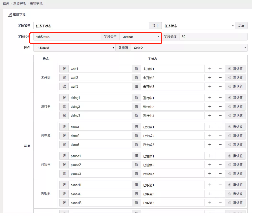This screenshot has height=217, width=253.
Task: Select 默认值 radio for wait2 row
Action: tap(230, 78)
